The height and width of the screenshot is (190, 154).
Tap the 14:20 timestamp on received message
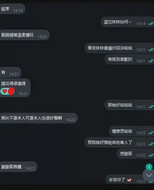[x=42, y=36]
